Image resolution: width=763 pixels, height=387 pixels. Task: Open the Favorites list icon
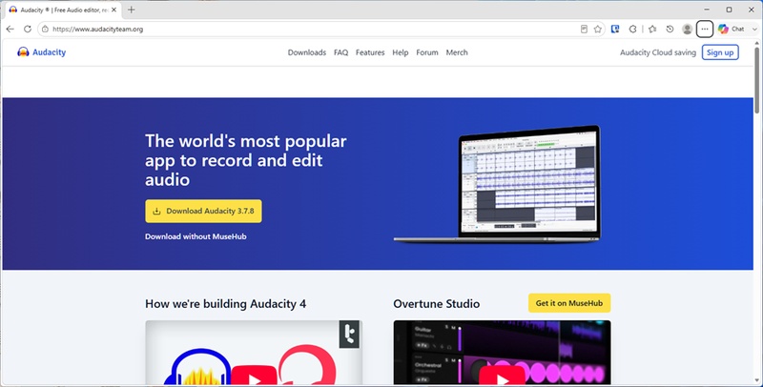point(652,30)
